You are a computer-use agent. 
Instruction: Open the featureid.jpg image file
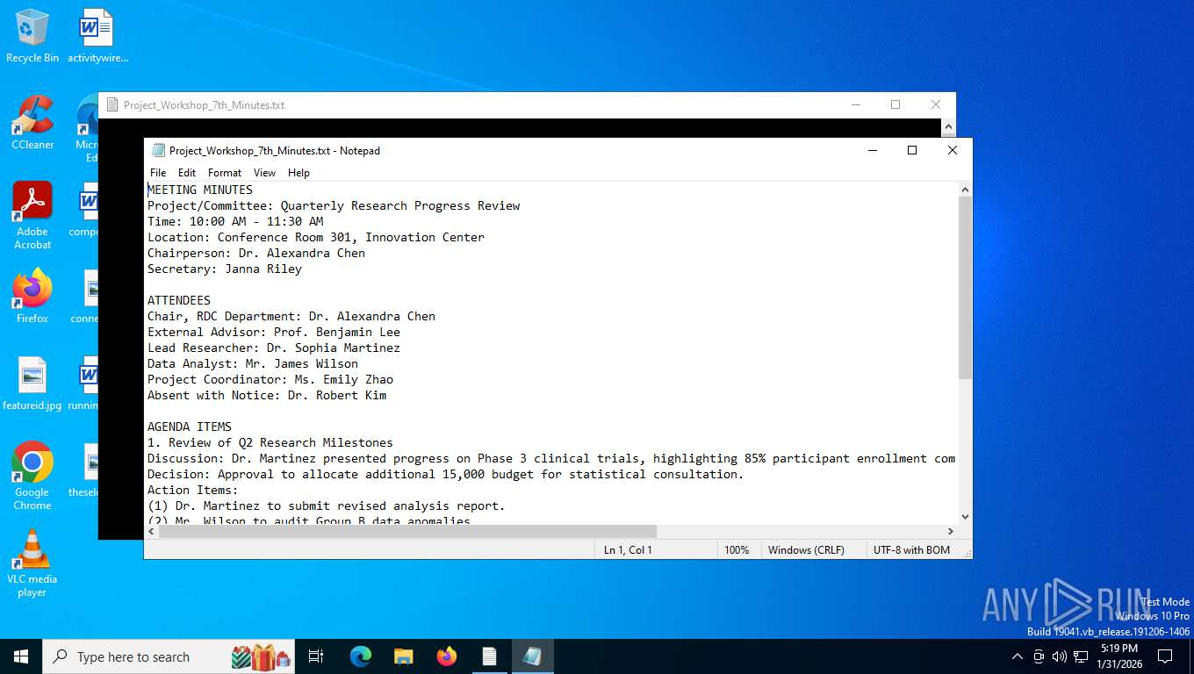pos(32,384)
